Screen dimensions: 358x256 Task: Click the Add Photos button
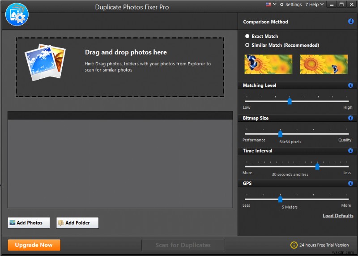(x=29, y=223)
